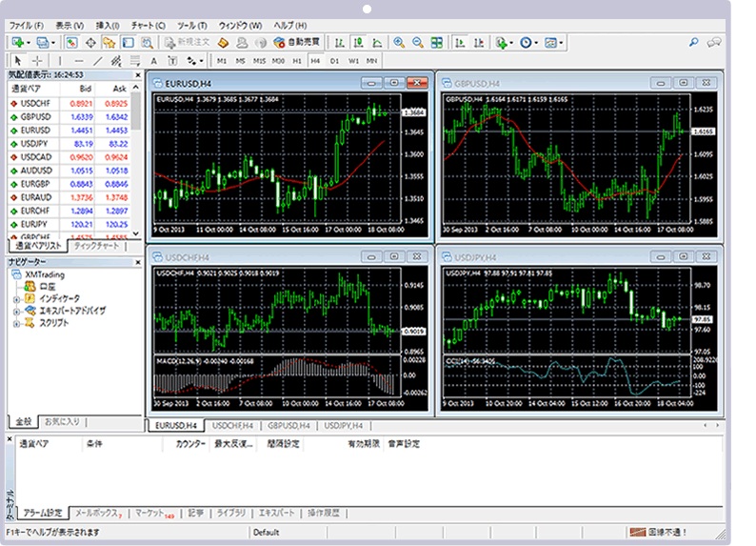Image resolution: width=756 pixels, height=546 pixels.
Task: Open the arrows objects dropdown
Action: coord(202,61)
